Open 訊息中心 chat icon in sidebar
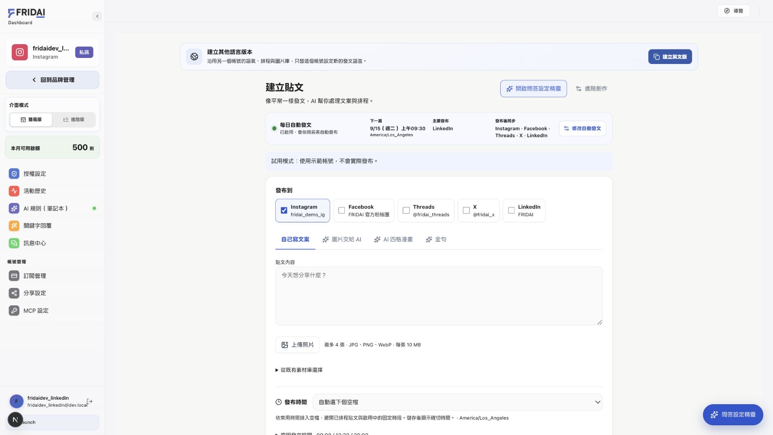Image resolution: width=773 pixels, height=435 pixels. point(14,243)
